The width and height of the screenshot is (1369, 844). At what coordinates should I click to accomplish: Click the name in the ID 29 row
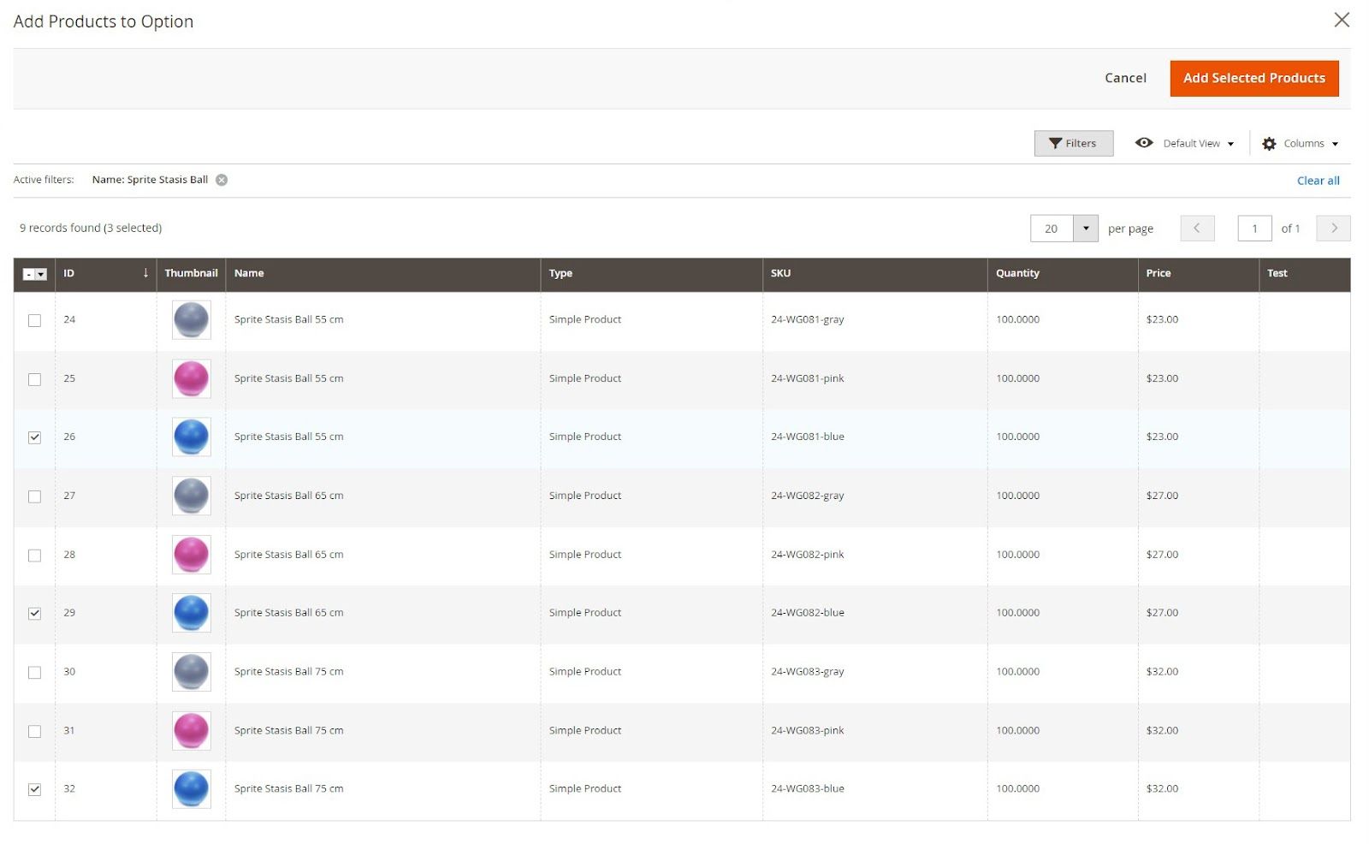pyautogui.click(x=288, y=613)
